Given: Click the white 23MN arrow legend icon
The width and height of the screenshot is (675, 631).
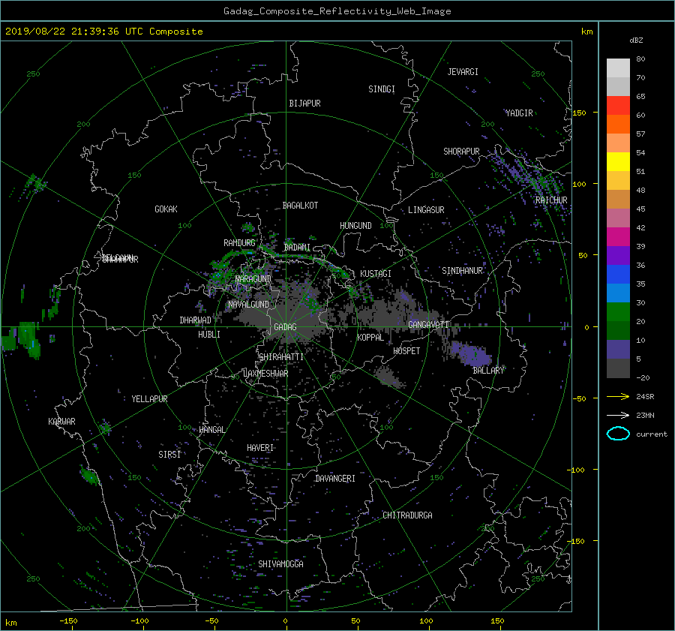Looking at the screenshot, I should [618, 415].
